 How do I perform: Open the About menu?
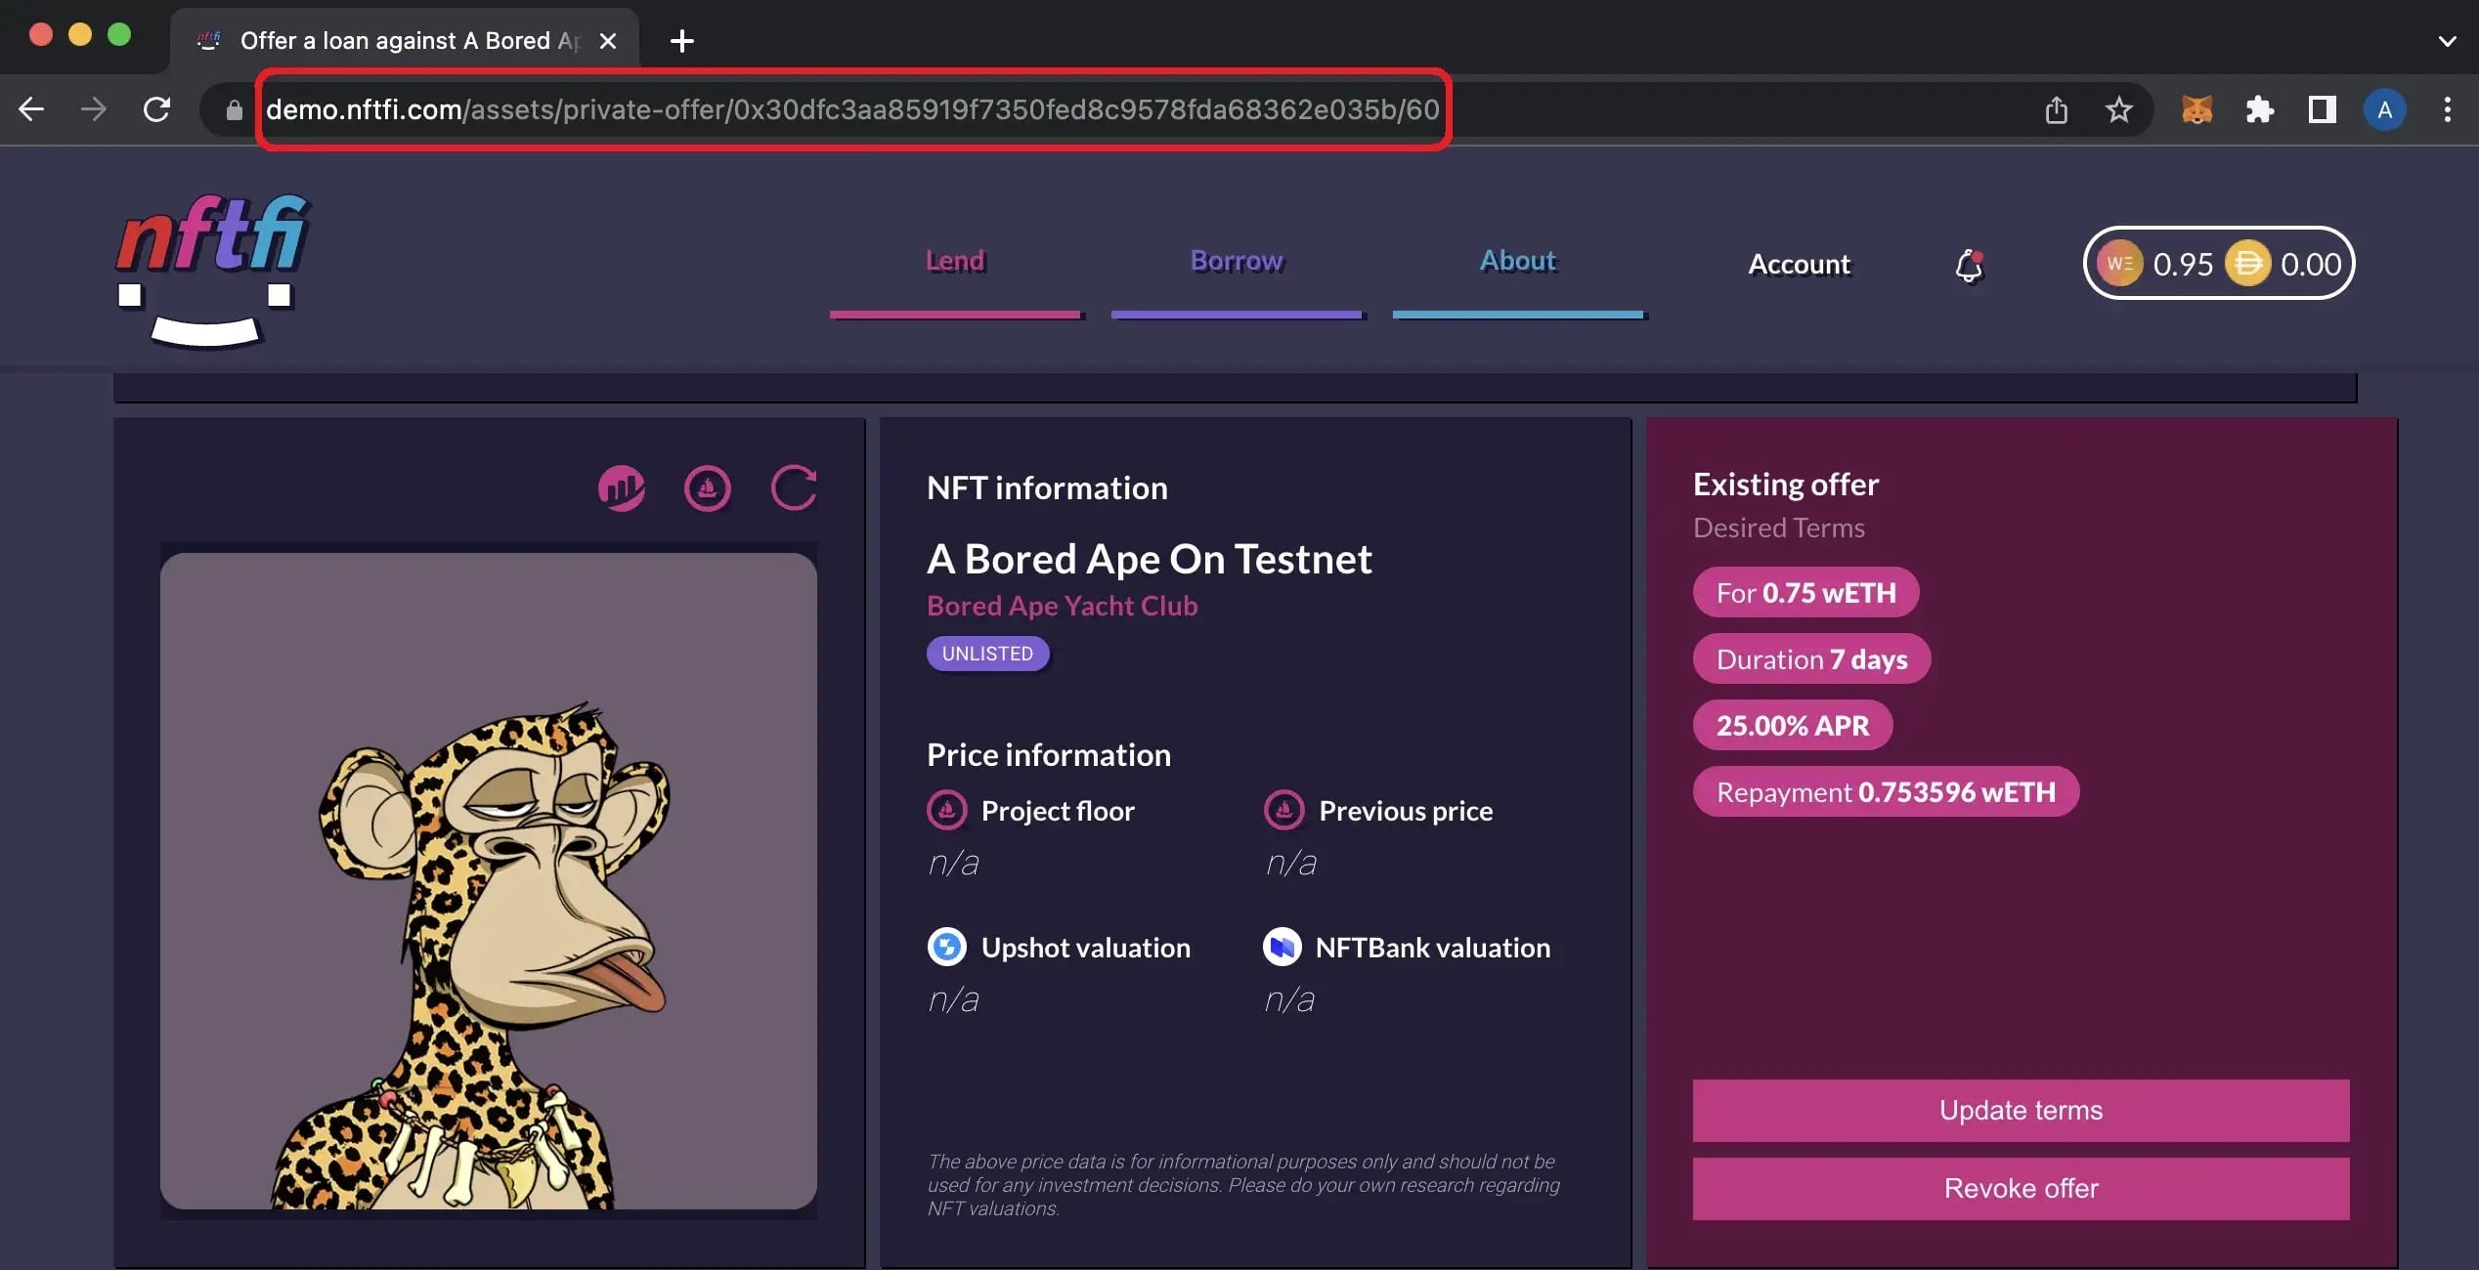1518,261
